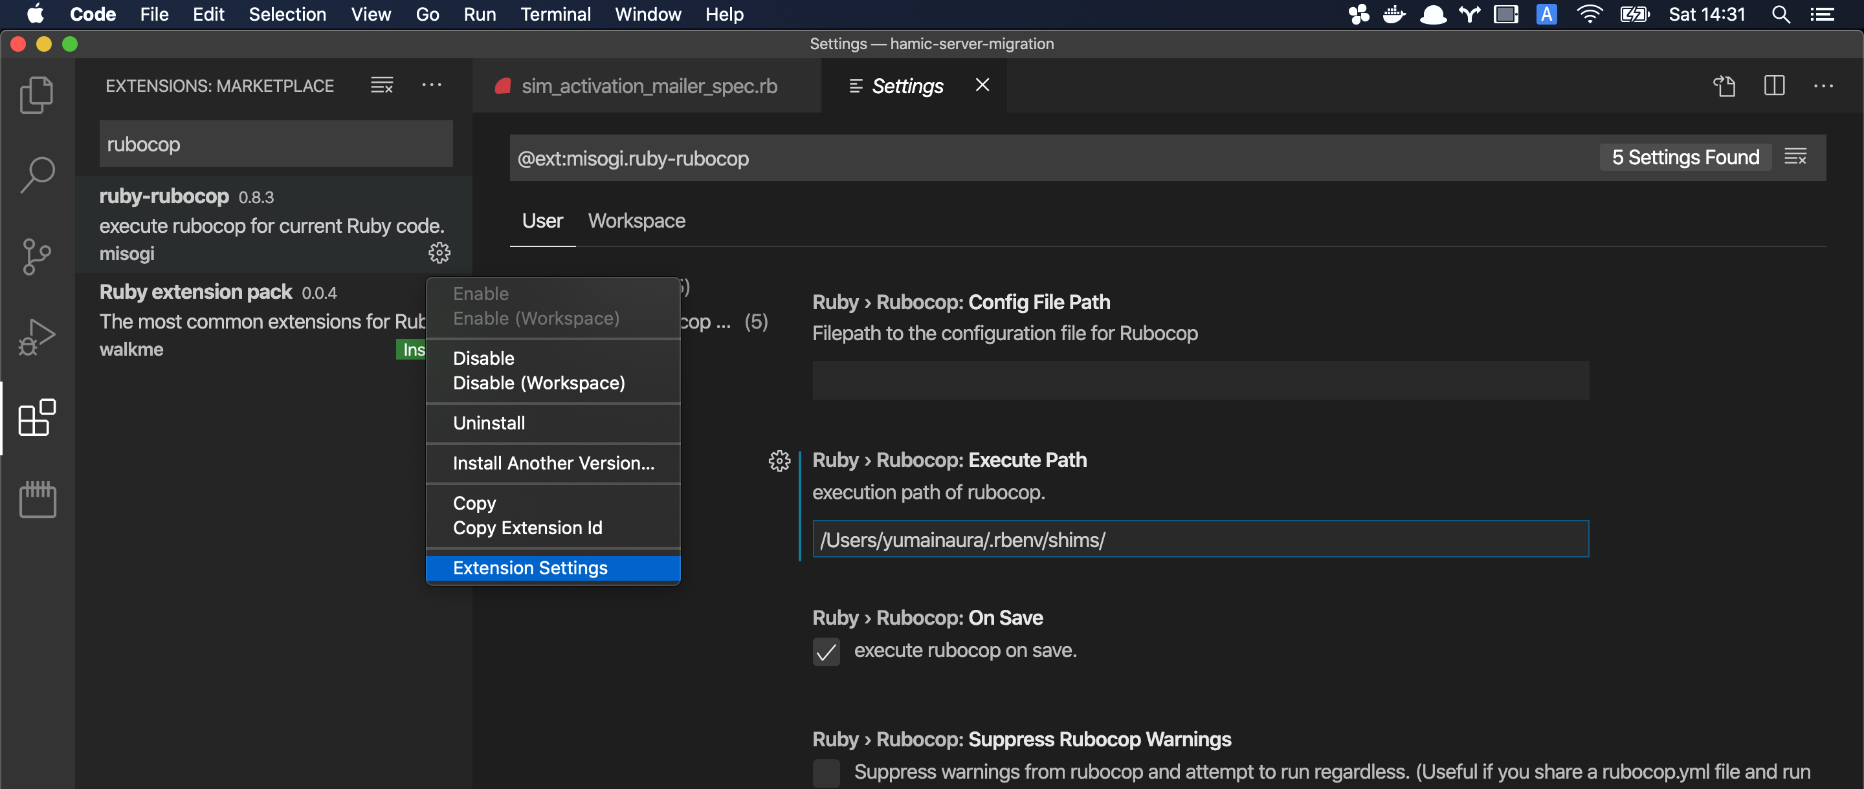Click the Suppress Rubocop Warnings setting title
Viewport: 1864px width, 789px height.
coord(1021,740)
